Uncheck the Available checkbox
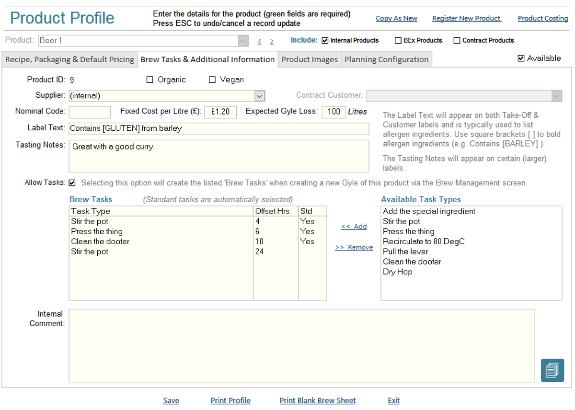 (x=521, y=58)
